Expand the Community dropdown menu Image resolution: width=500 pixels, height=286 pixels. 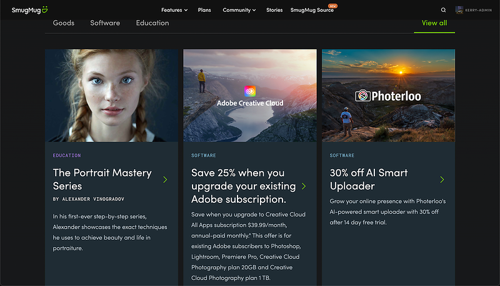tap(239, 10)
